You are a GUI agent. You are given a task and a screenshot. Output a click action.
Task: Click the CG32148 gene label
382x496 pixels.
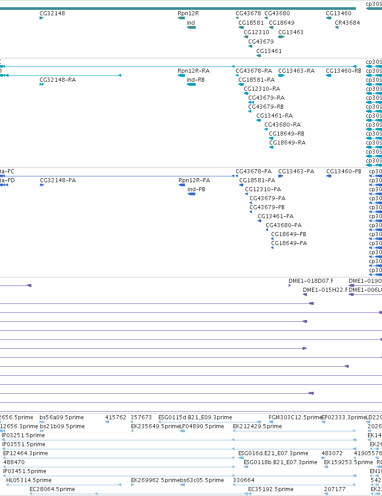coord(52,13)
